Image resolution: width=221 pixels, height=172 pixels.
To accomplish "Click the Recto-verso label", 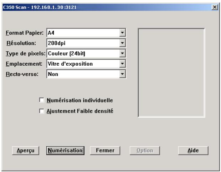I will click(x=22, y=74).
